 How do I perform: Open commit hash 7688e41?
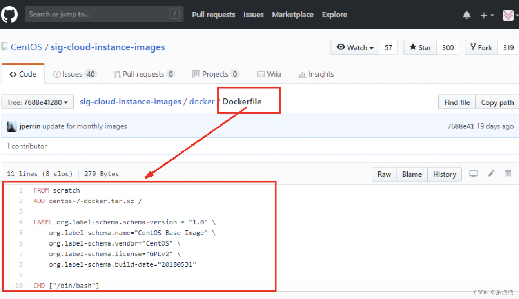pos(461,126)
